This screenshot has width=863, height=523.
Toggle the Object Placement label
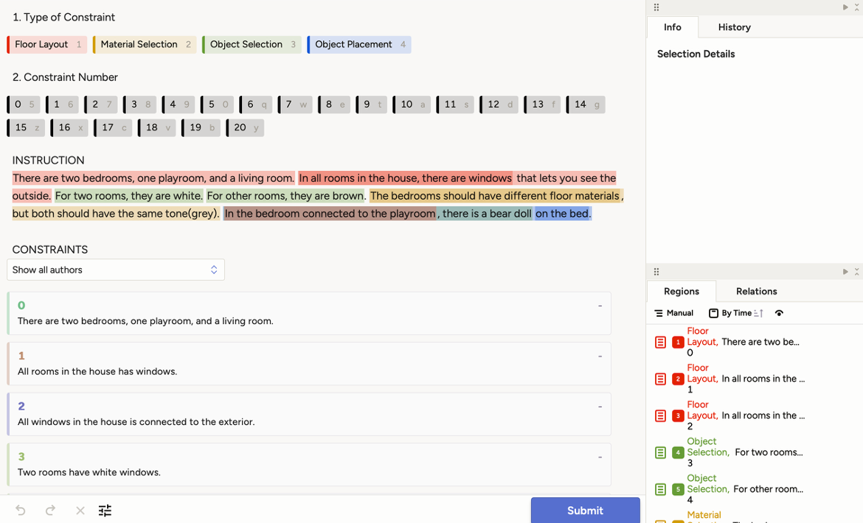[x=359, y=45]
